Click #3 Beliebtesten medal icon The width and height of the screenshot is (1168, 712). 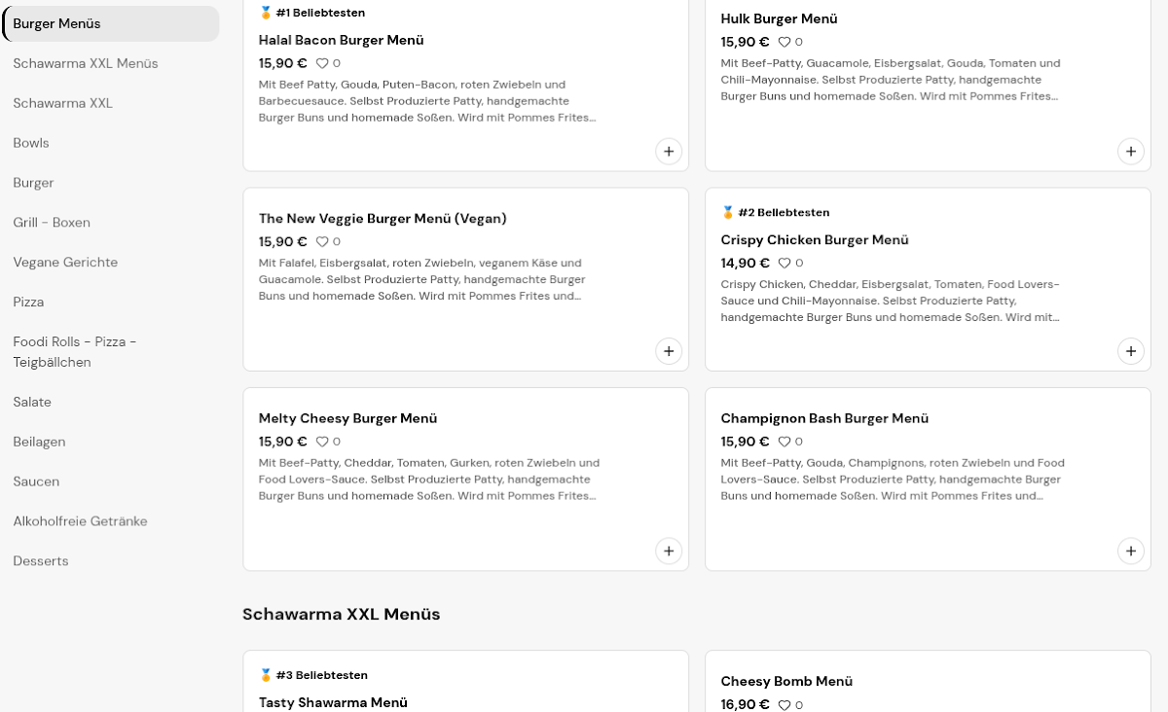click(266, 675)
